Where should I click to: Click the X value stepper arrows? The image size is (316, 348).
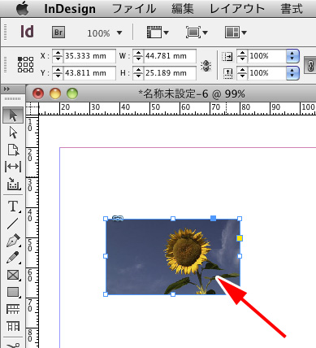coord(58,56)
